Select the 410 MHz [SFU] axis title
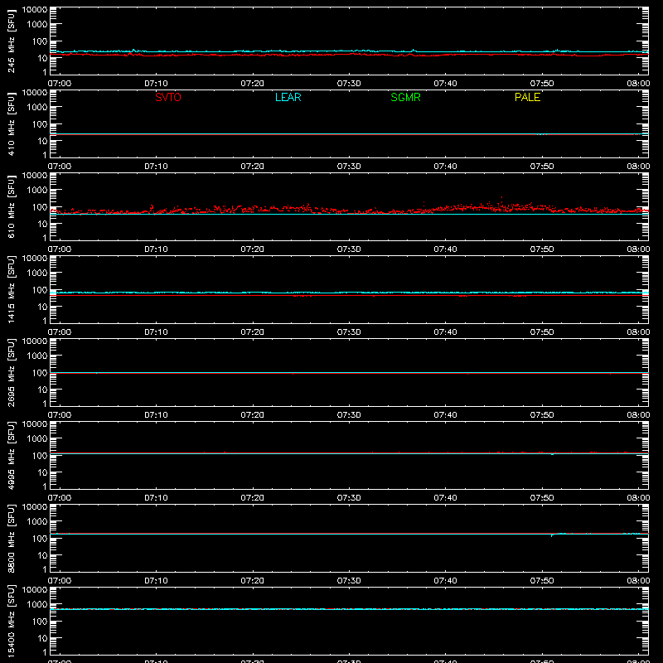 click(x=11, y=124)
